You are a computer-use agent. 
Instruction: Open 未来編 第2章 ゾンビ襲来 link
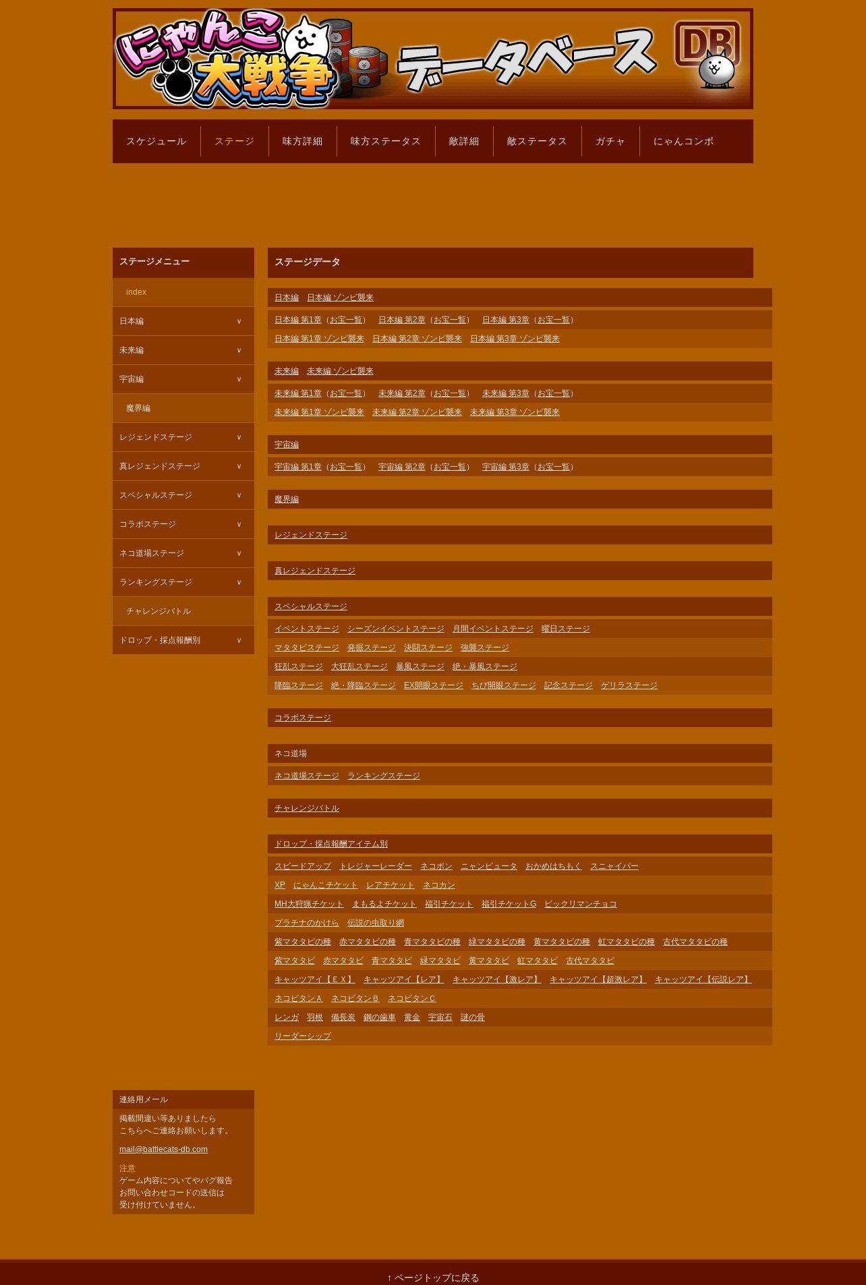pos(417,412)
